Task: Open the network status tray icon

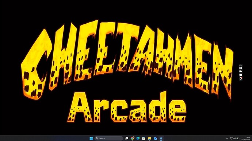Action: pyautogui.click(x=231, y=138)
